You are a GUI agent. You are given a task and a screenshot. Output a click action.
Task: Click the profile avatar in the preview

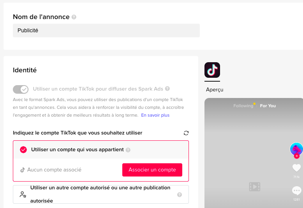[296, 149]
